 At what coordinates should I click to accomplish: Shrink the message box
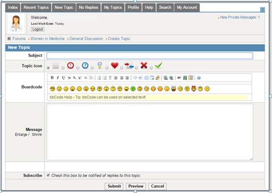37,135
